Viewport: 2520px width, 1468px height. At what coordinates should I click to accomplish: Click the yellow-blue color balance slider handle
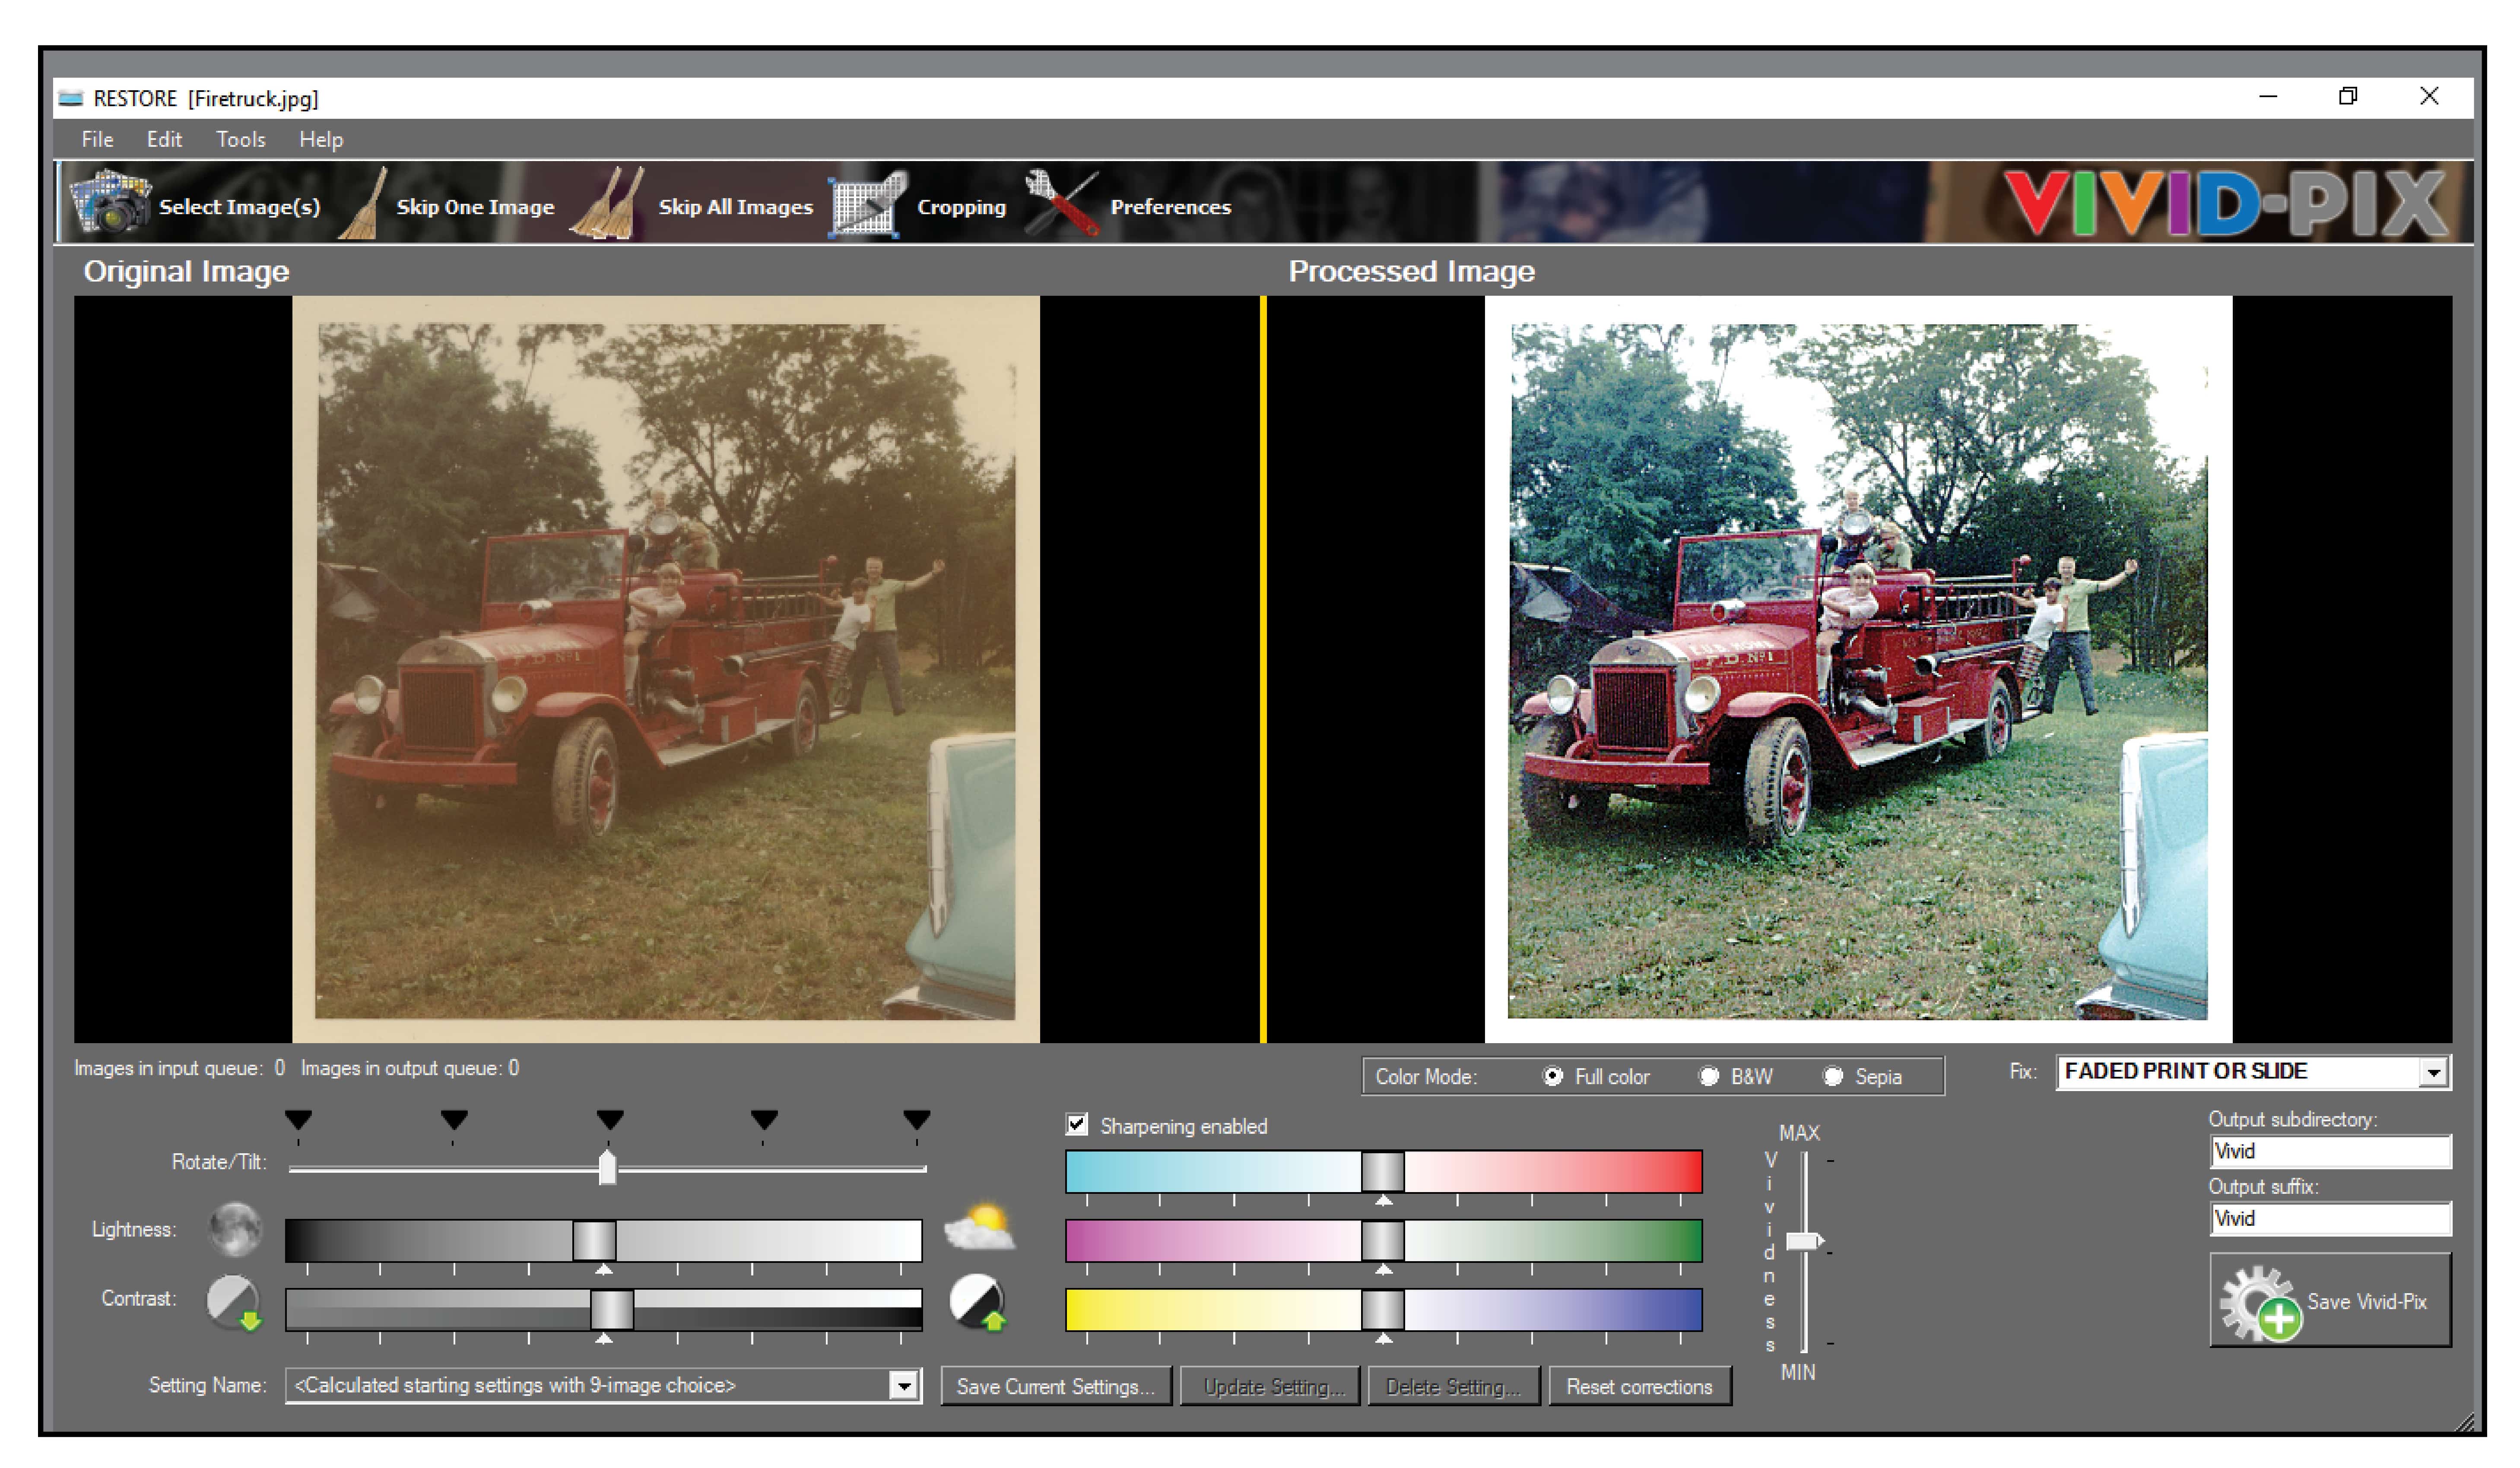pos(1383,1309)
